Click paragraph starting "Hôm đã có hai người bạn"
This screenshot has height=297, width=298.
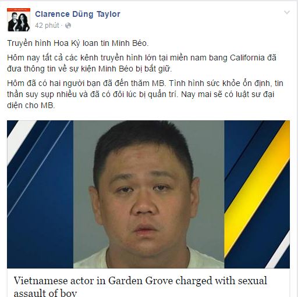click(145, 94)
